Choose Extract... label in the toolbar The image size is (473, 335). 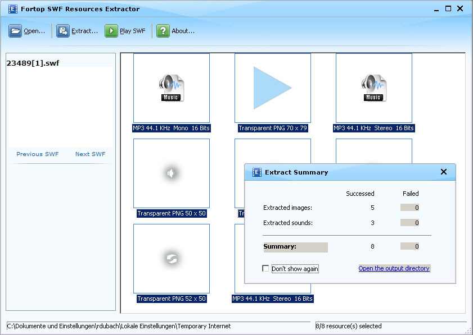(x=84, y=31)
